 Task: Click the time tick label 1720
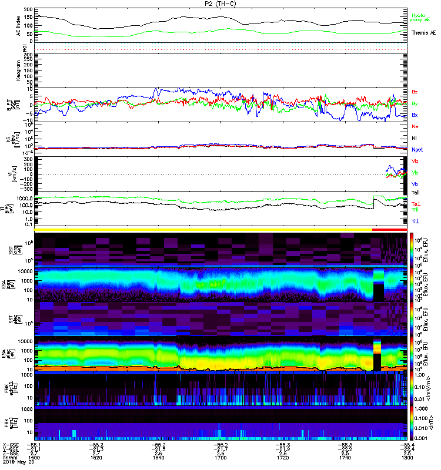click(x=283, y=458)
